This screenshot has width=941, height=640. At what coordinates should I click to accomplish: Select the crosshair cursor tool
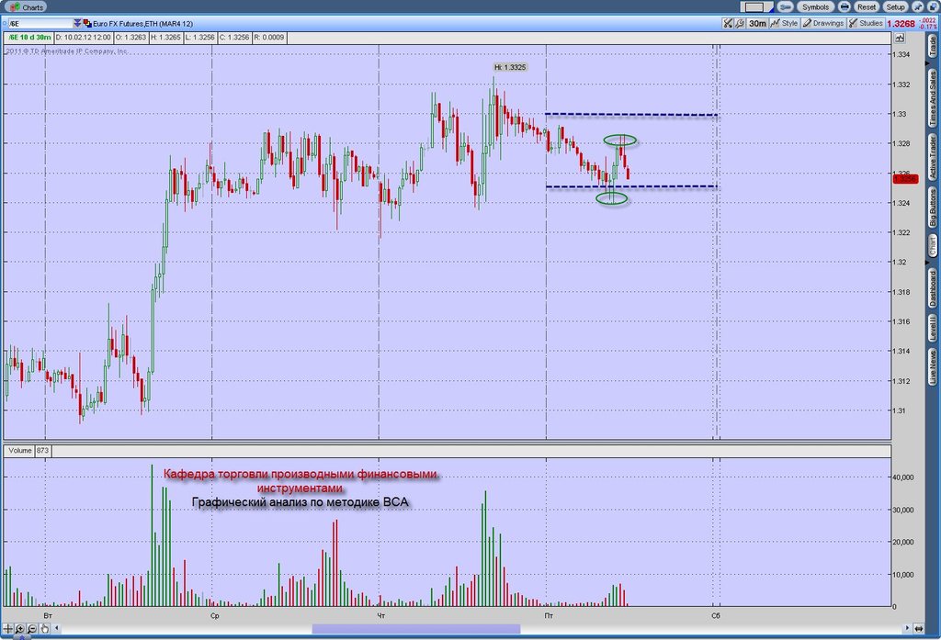[x=7, y=629]
